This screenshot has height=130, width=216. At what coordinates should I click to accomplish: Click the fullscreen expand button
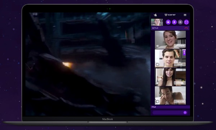186,22
